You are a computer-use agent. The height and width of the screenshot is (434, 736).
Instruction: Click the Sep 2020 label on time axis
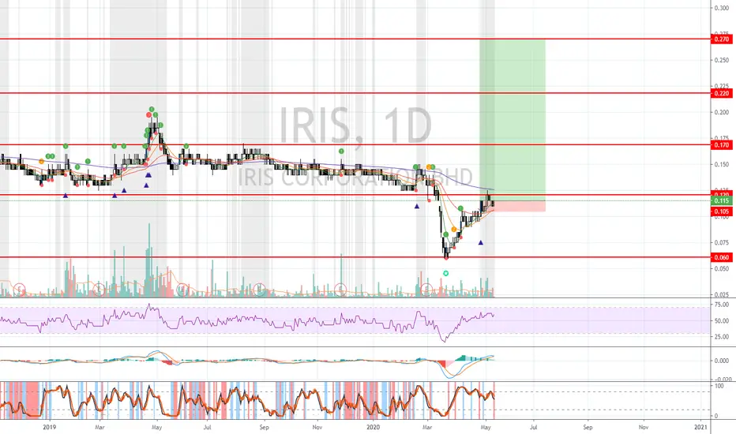(588, 427)
